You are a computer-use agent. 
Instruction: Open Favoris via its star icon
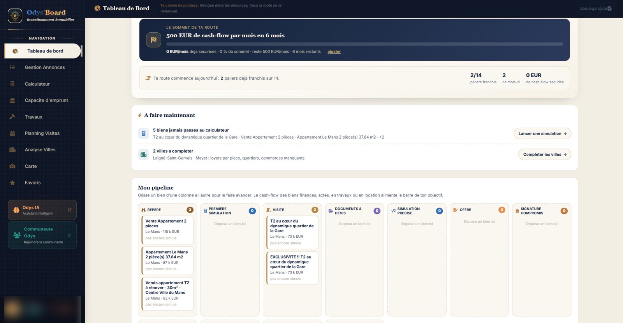tap(12, 183)
